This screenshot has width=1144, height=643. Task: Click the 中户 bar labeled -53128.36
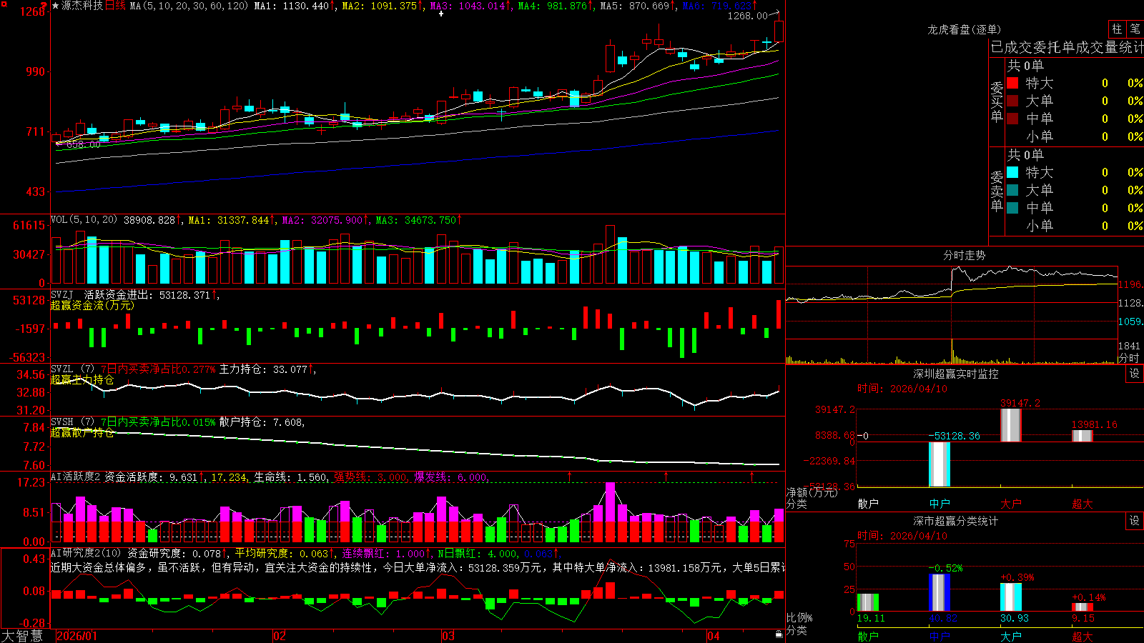pos(940,464)
